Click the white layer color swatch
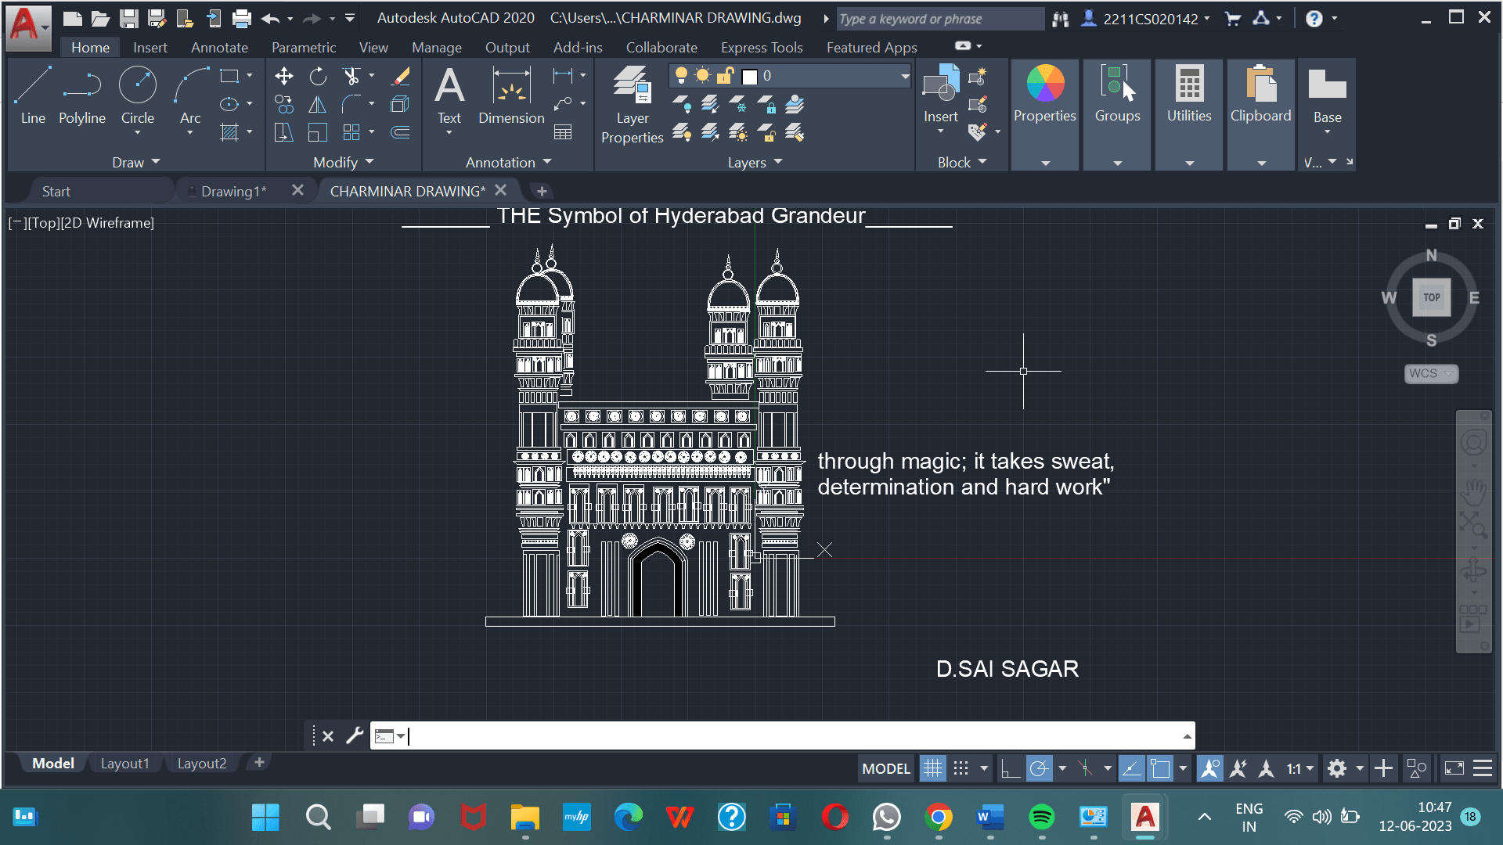The height and width of the screenshot is (845, 1503). click(x=750, y=77)
